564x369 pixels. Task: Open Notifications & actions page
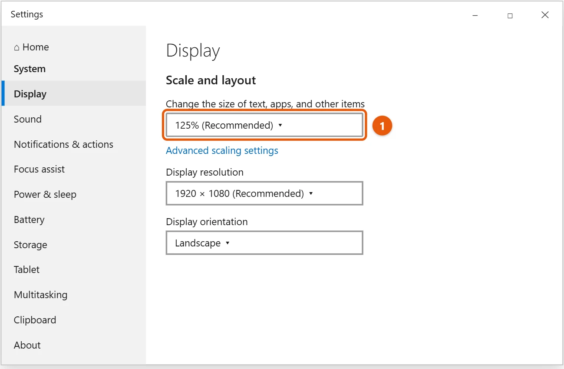(63, 144)
